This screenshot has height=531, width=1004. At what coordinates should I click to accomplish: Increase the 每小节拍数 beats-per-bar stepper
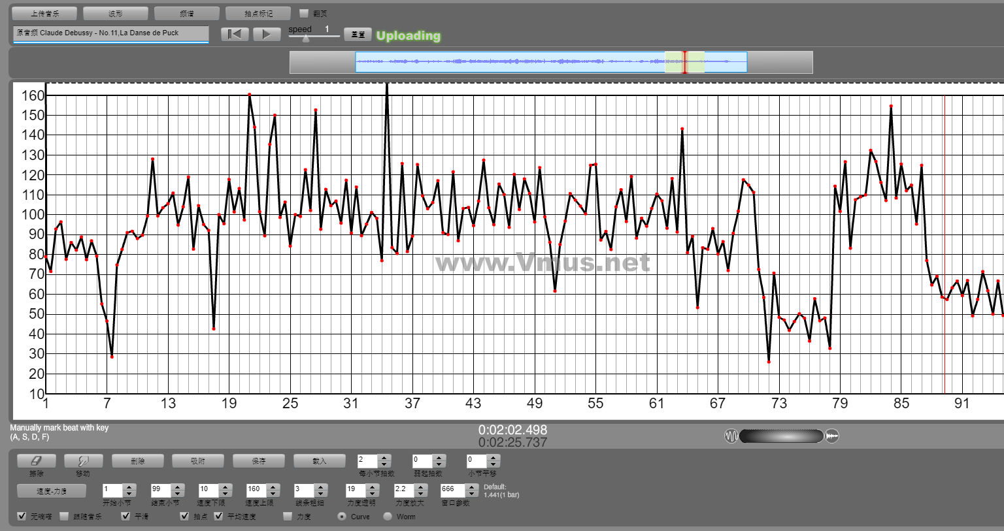[x=384, y=458]
